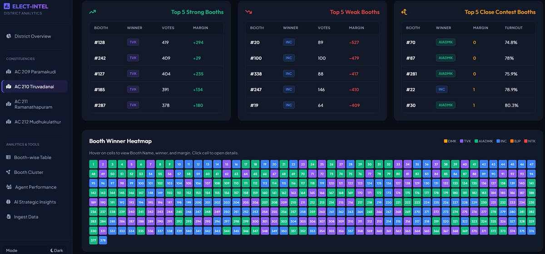Select AC 210 Tiruvadanai constituency
The width and height of the screenshot is (545, 254).
[35, 86]
